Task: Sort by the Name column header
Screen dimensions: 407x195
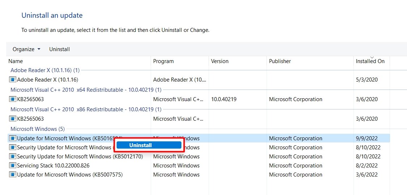Action: pos(16,61)
